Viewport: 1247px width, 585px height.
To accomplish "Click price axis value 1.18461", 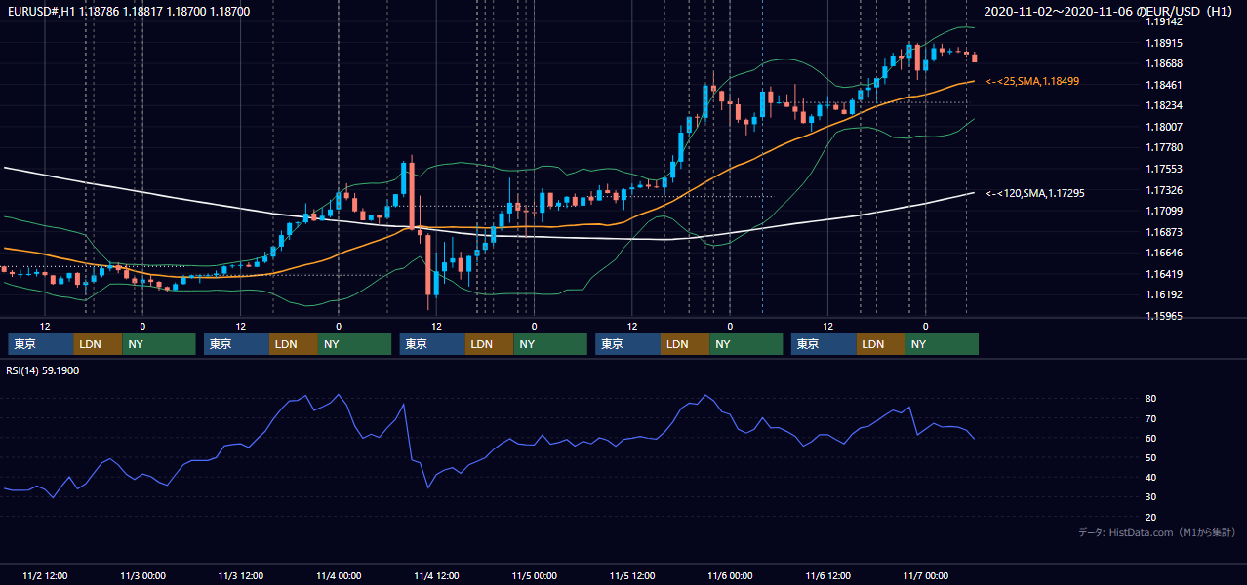I will coord(1164,85).
